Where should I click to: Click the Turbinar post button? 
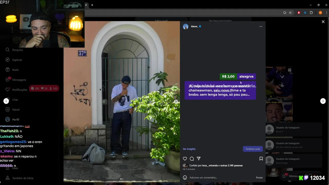[253, 149]
